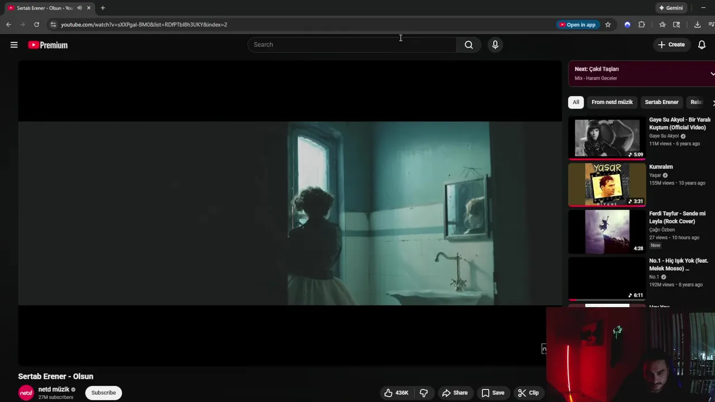Open browser downloads

point(697,25)
